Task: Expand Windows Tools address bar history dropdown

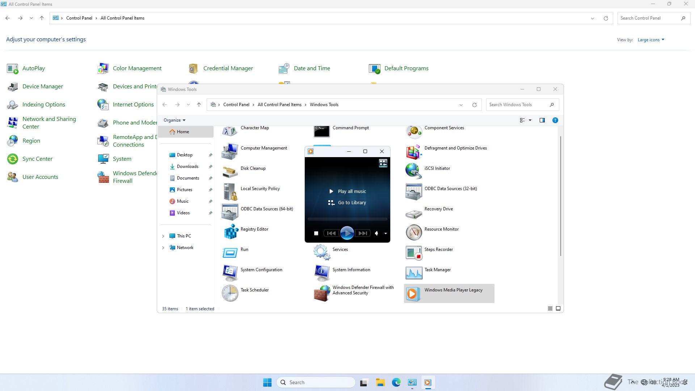Action: (461, 105)
